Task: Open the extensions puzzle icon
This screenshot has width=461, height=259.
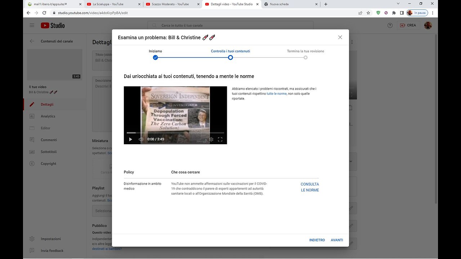Action: [x=394, y=13]
